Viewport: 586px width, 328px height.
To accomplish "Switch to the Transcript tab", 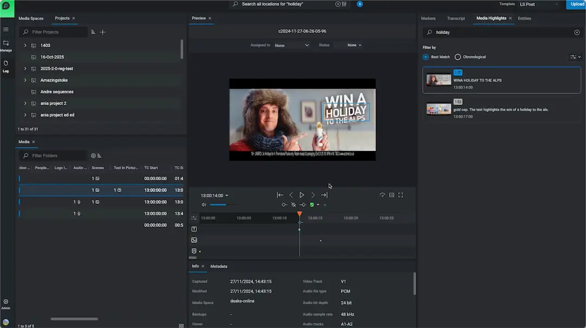I will [x=456, y=18].
